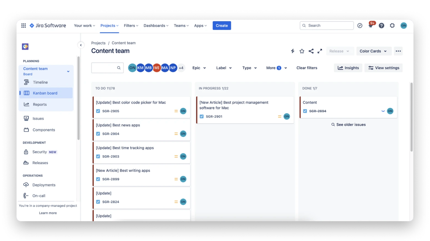
Task: Click the Jira Software logo
Action: tap(48, 26)
